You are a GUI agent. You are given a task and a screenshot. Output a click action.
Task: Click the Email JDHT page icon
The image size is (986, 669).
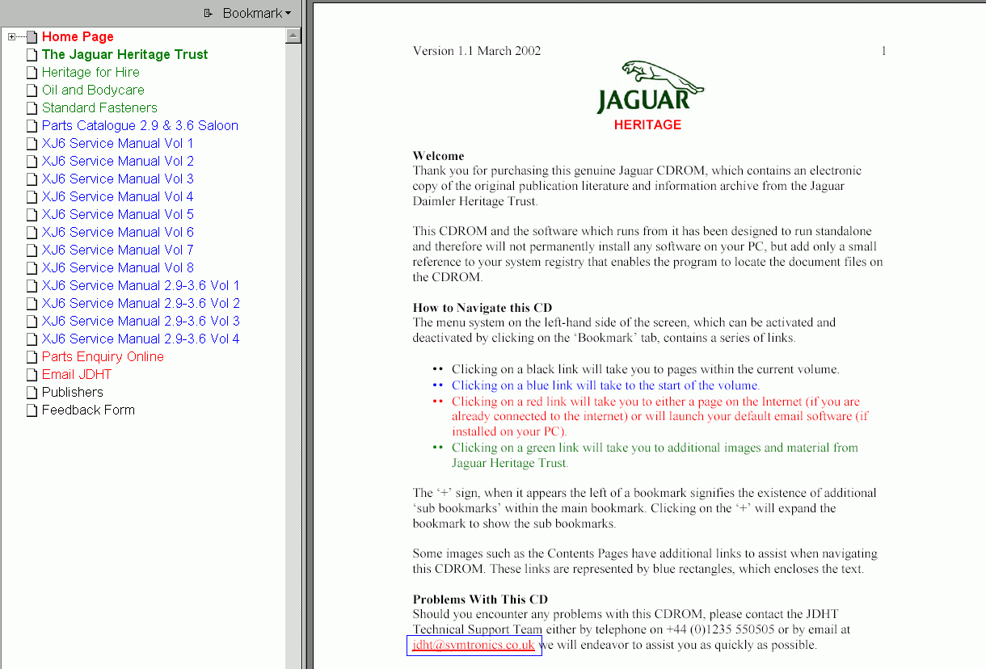pyautogui.click(x=32, y=374)
